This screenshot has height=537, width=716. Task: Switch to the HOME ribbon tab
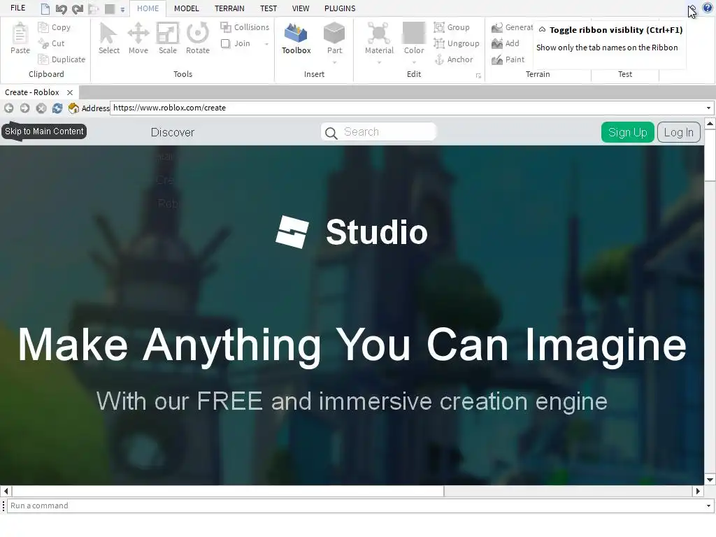tap(148, 8)
